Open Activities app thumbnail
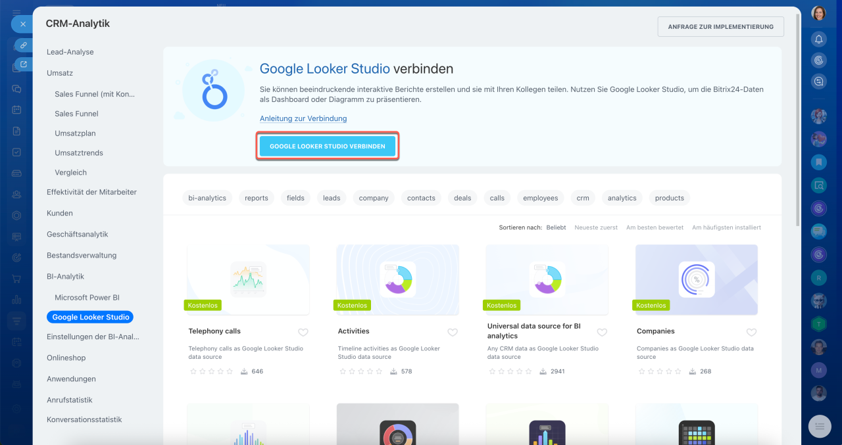This screenshot has height=445, width=842. 397,280
